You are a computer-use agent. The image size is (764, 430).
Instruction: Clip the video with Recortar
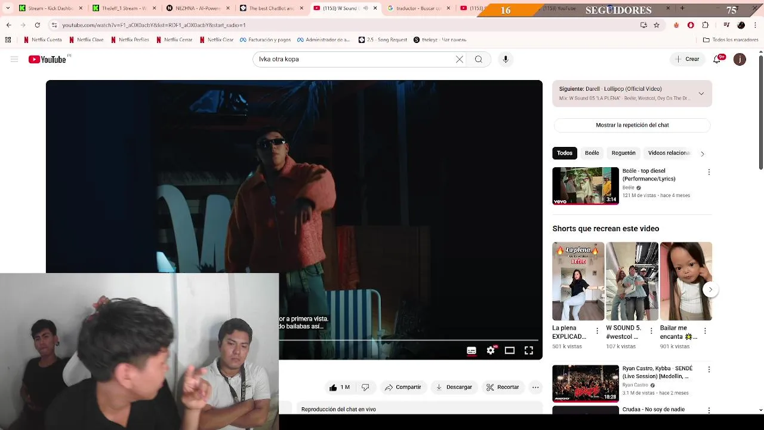pyautogui.click(x=503, y=387)
